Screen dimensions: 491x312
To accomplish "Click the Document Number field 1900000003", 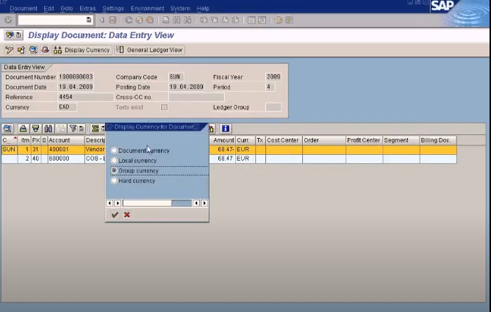I will (76, 77).
